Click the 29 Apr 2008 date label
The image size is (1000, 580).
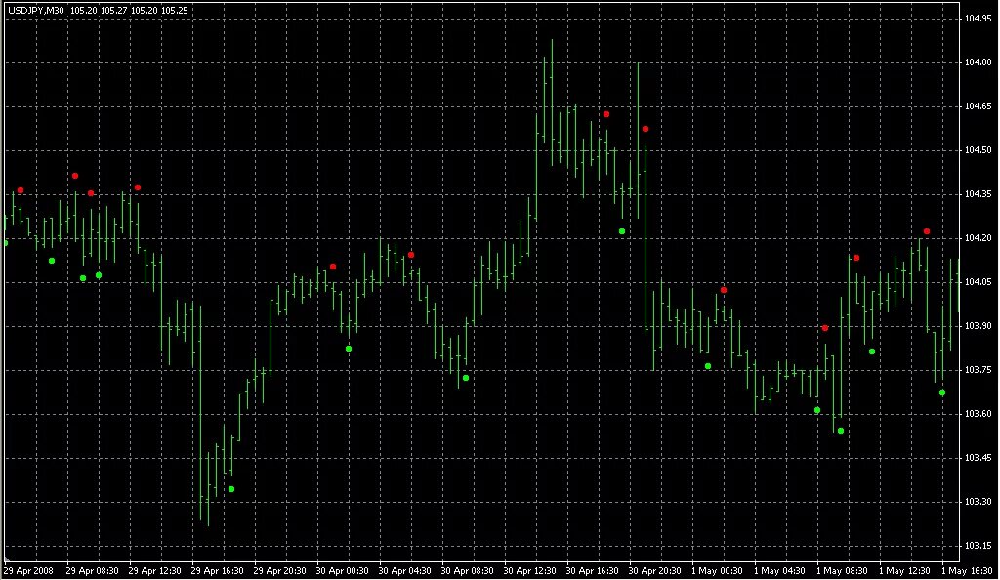click(x=28, y=571)
